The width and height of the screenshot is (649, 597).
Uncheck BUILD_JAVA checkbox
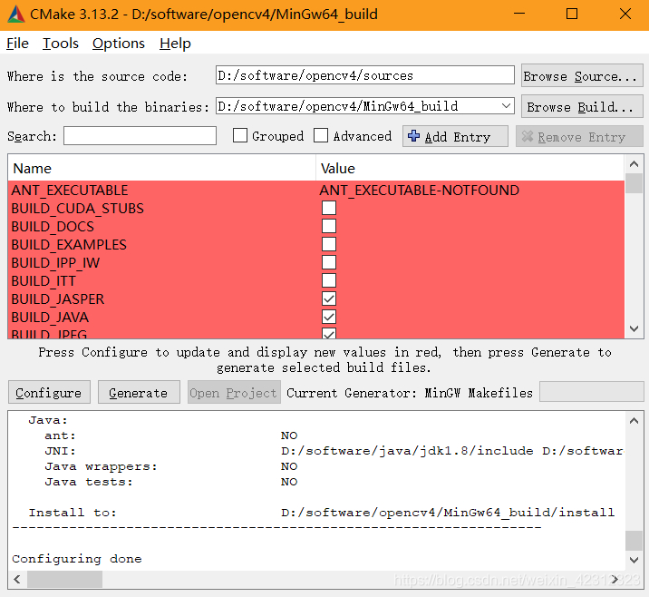pos(329,317)
